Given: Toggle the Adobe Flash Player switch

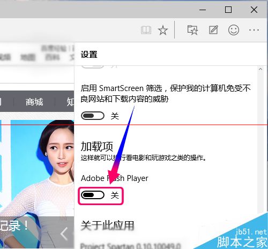Looking at the screenshot, I should click(x=93, y=195).
